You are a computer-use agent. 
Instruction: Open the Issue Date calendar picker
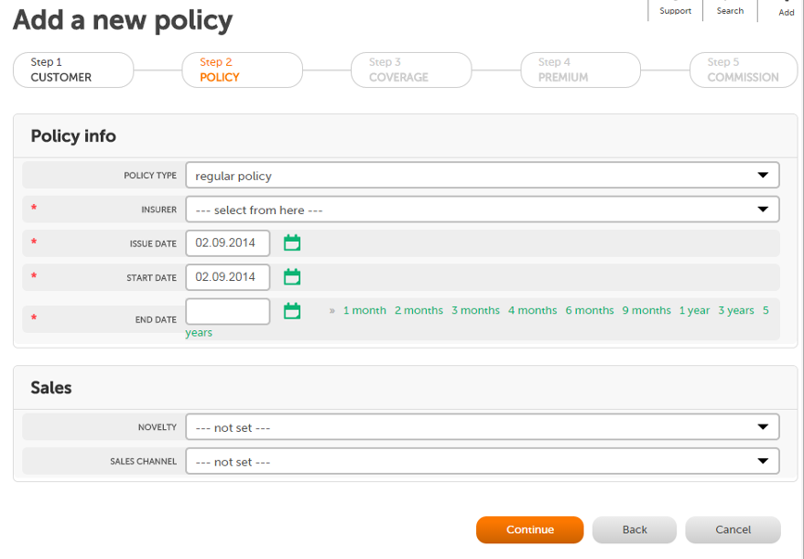(x=292, y=243)
